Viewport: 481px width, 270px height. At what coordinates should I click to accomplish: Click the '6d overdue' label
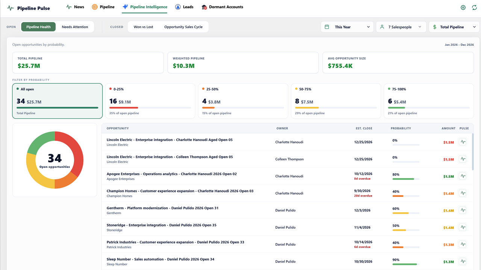[362, 247]
